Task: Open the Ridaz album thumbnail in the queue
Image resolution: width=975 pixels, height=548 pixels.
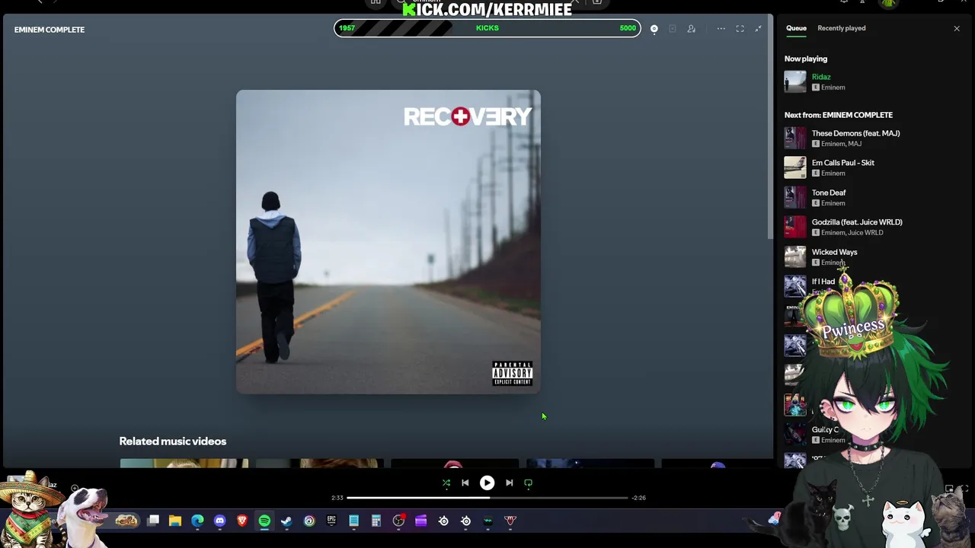Action: (x=794, y=81)
